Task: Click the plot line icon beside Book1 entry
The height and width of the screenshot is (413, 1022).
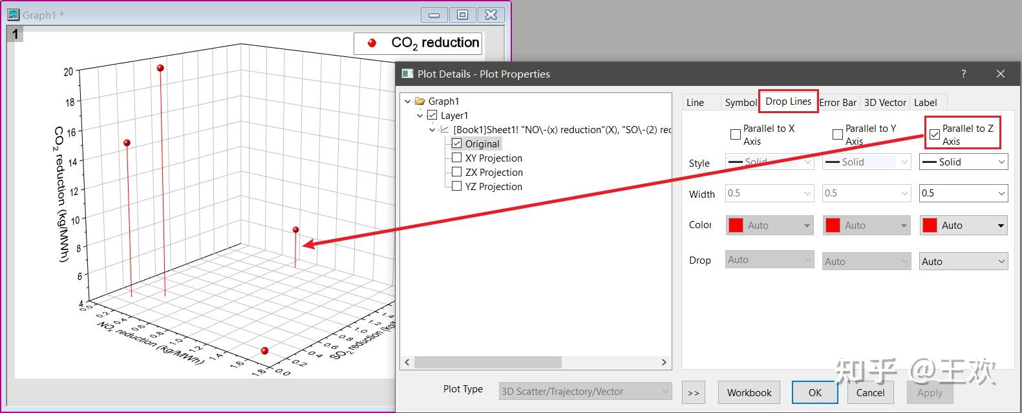Action: point(444,129)
